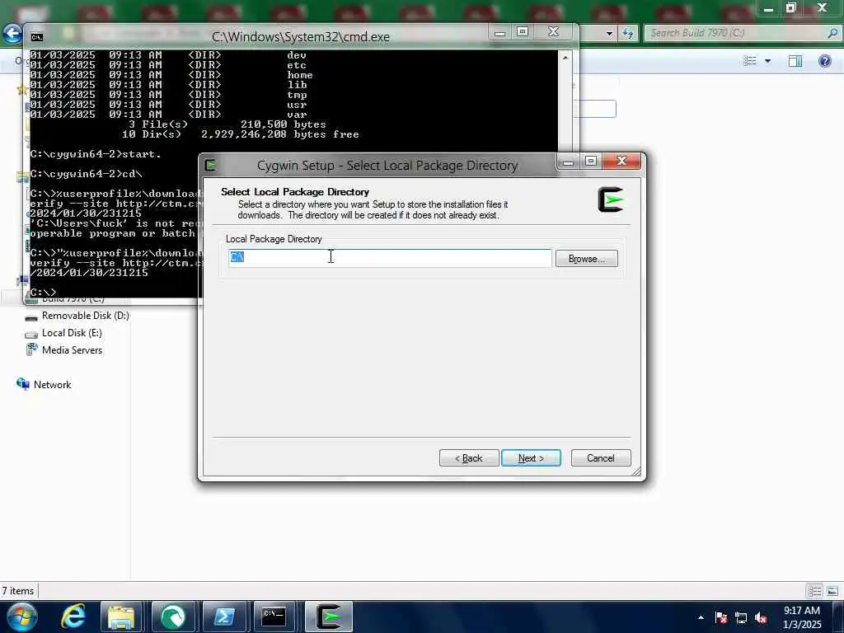The image size is (844, 633).
Task: Click the Local Package Directory text field
Action: coord(390,258)
